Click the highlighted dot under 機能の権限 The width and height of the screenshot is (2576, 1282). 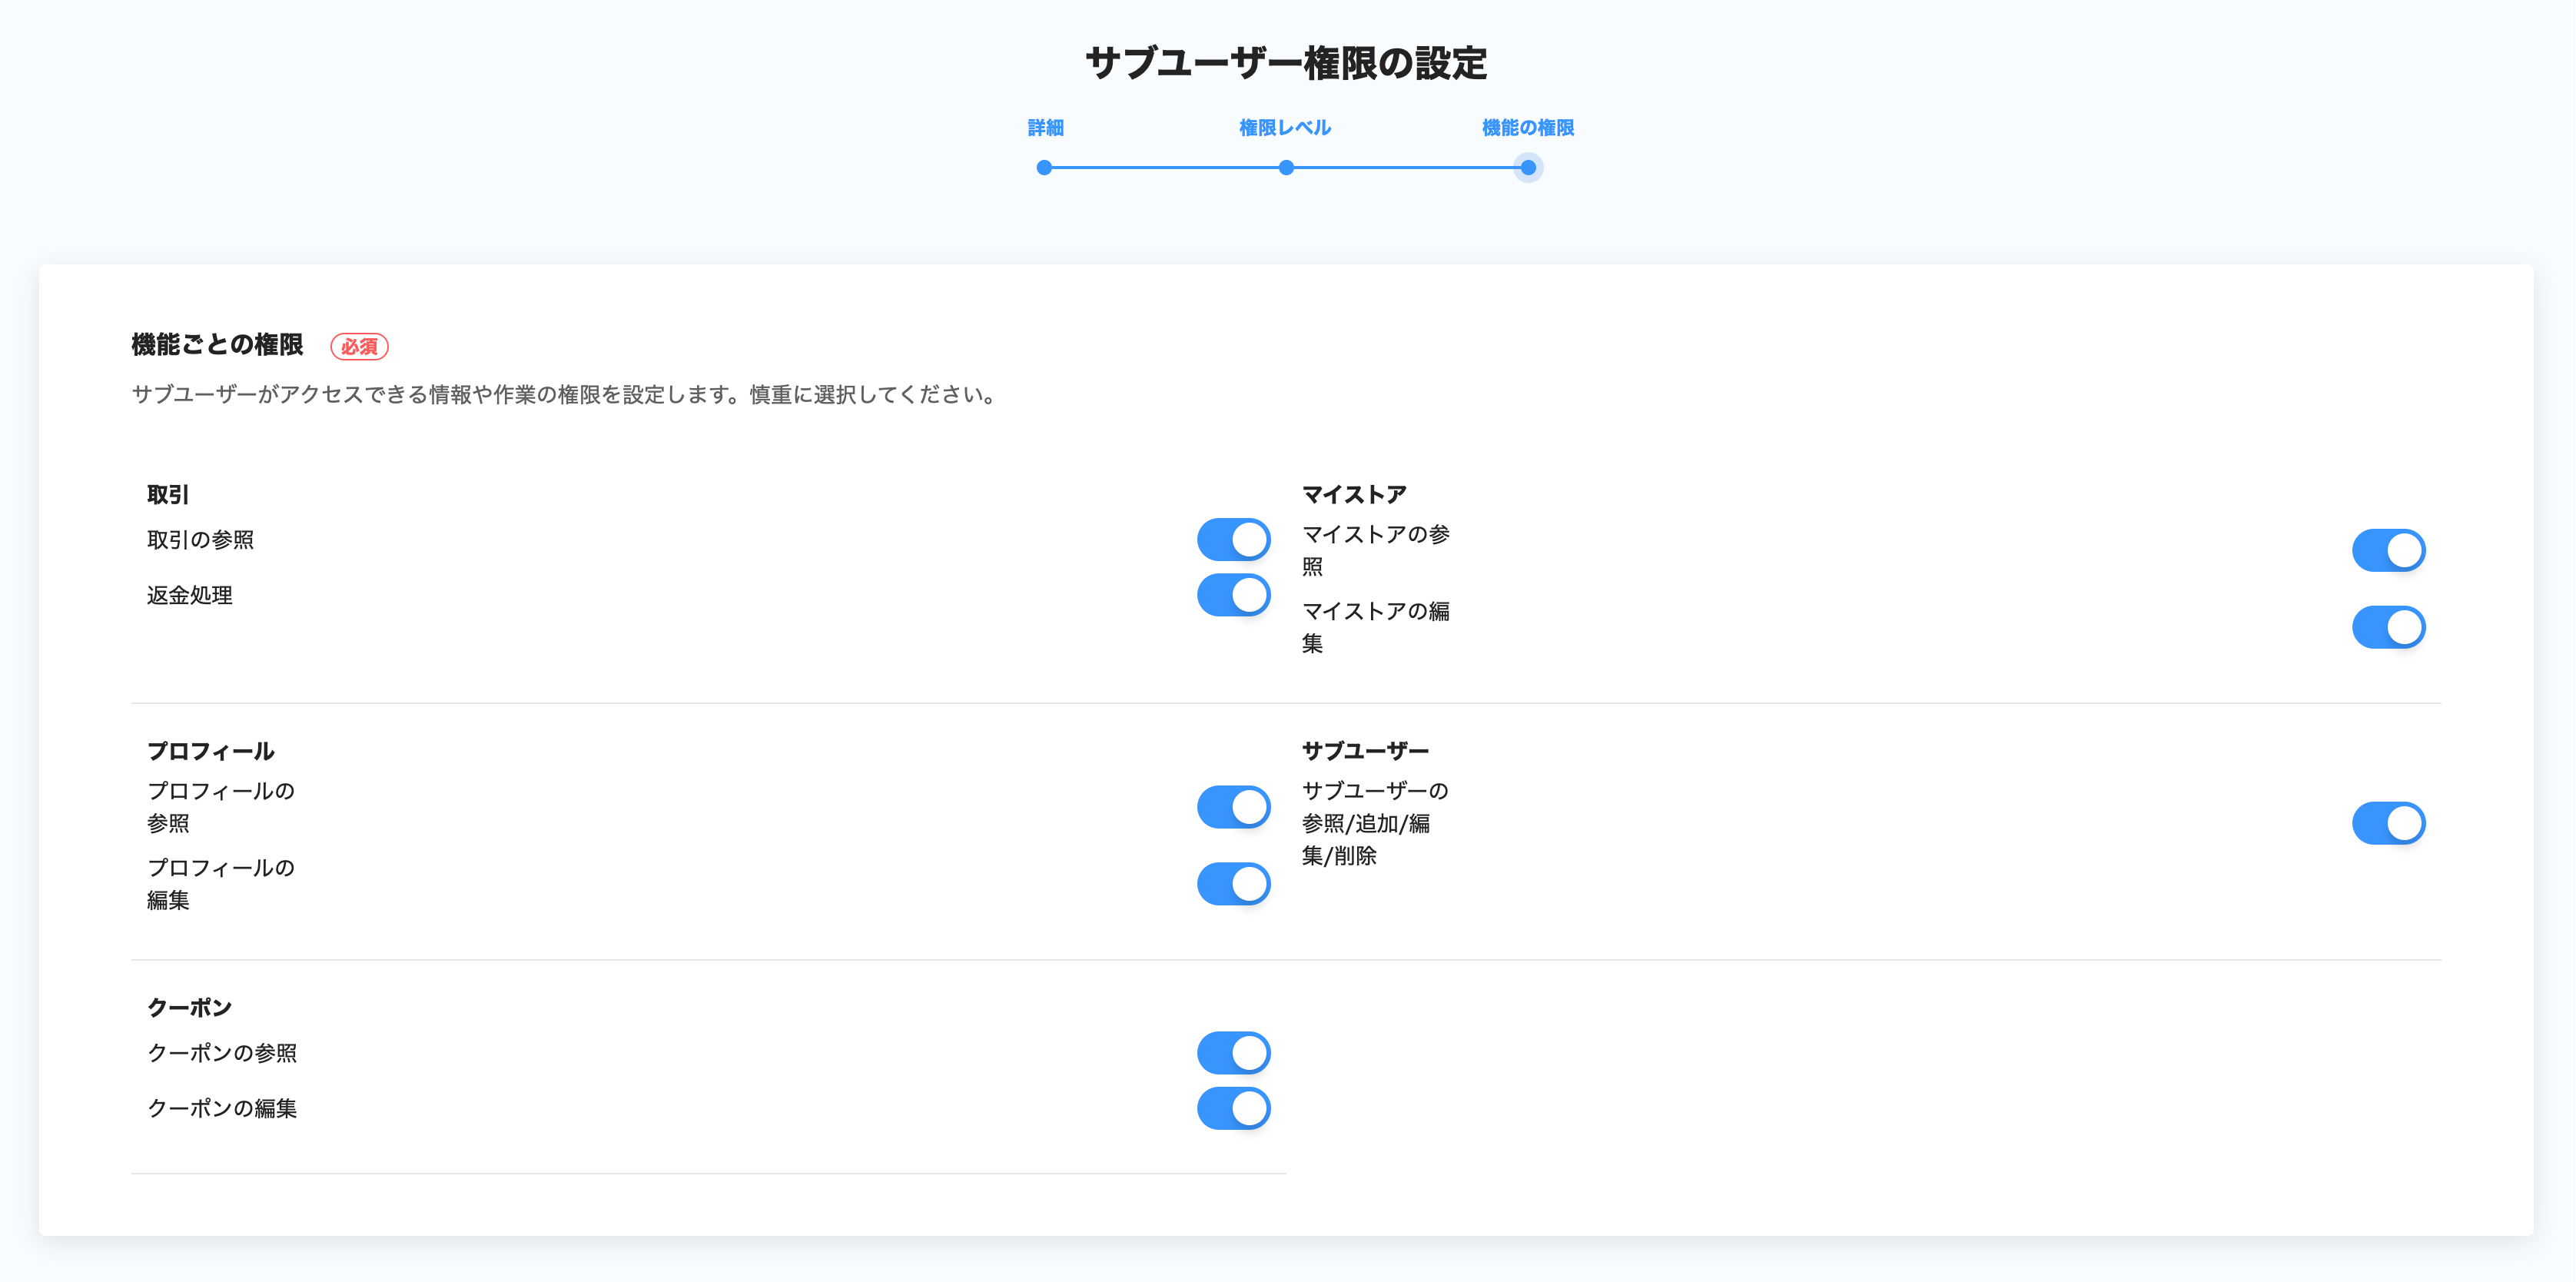click(1528, 168)
